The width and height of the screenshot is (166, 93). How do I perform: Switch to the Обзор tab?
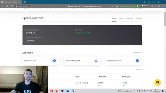[x=114, y=18]
